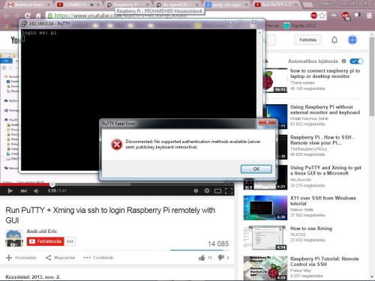Open 'Raspberry Pi - How to SSH' video
The width and height of the screenshot is (375, 281).
click(322, 140)
